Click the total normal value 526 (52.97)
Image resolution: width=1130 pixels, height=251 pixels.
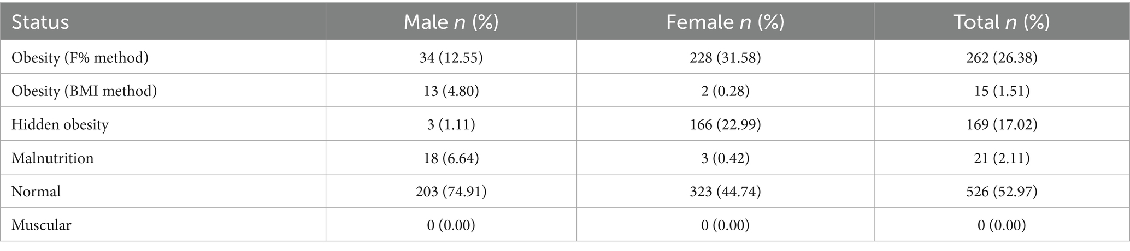1002,192
